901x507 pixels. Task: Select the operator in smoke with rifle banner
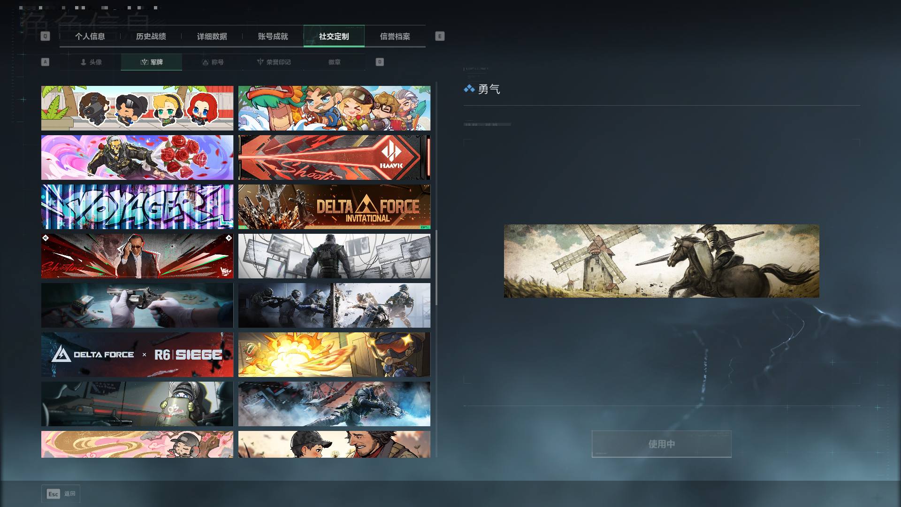[334, 404]
